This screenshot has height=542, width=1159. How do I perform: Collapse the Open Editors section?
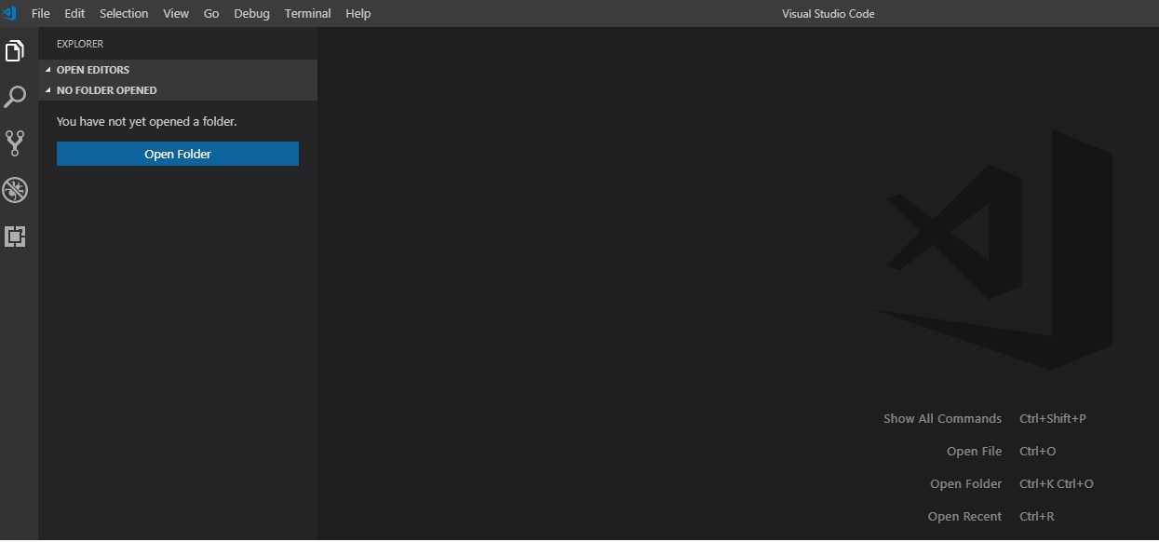click(178, 70)
